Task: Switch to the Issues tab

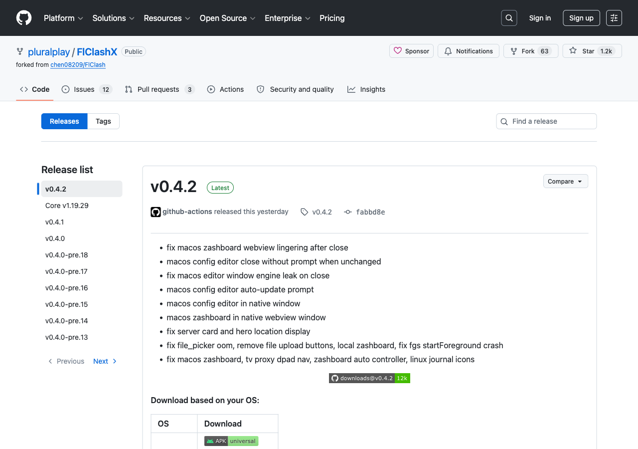Action: [87, 89]
